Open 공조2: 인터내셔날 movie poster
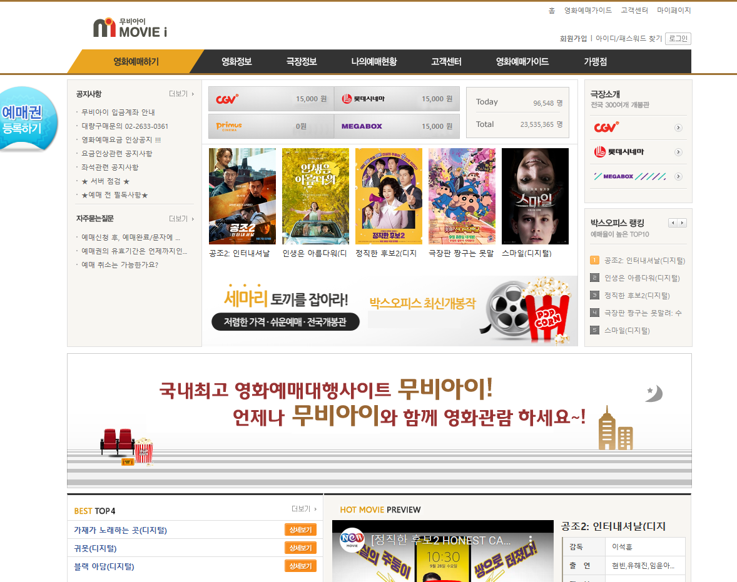The image size is (737, 582). [x=242, y=196]
